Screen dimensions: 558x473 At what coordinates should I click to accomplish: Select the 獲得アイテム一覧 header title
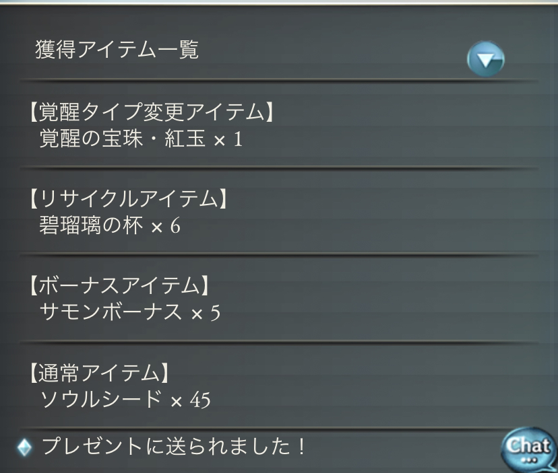point(117,50)
